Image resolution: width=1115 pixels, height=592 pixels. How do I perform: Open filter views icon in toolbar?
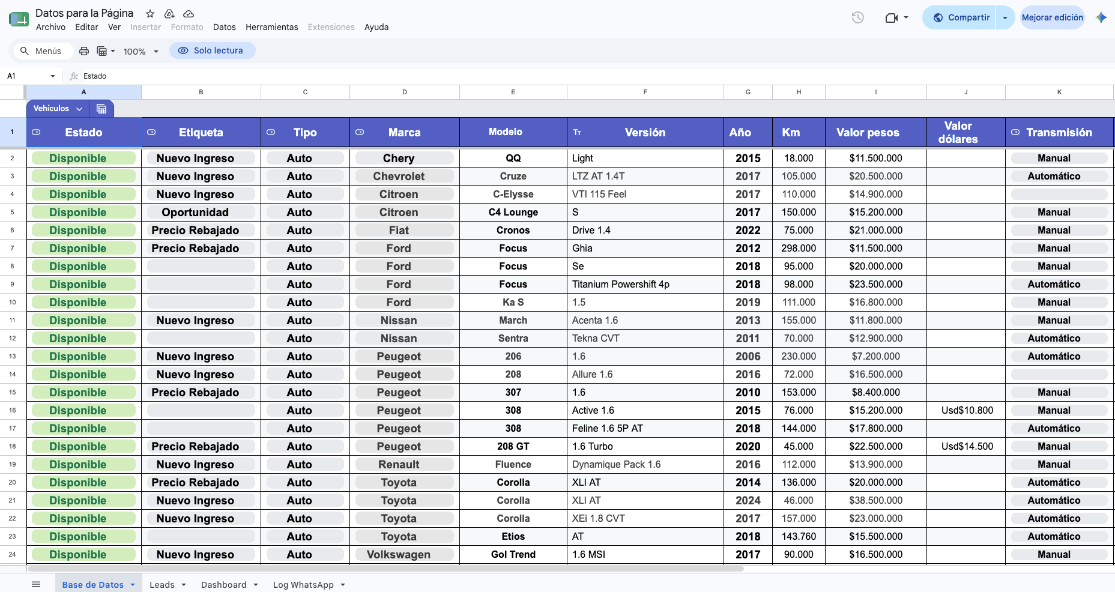click(x=102, y=51)
